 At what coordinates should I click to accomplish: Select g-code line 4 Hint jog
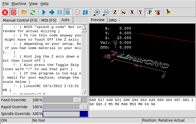coord(42,59)
